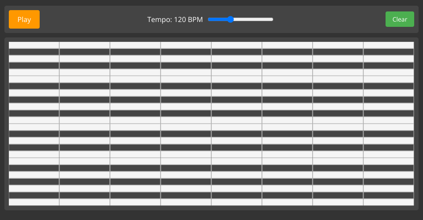The image size is (423, 220).
Task: Activate top-row note cell in the fourth column
Action: [186, 45]
